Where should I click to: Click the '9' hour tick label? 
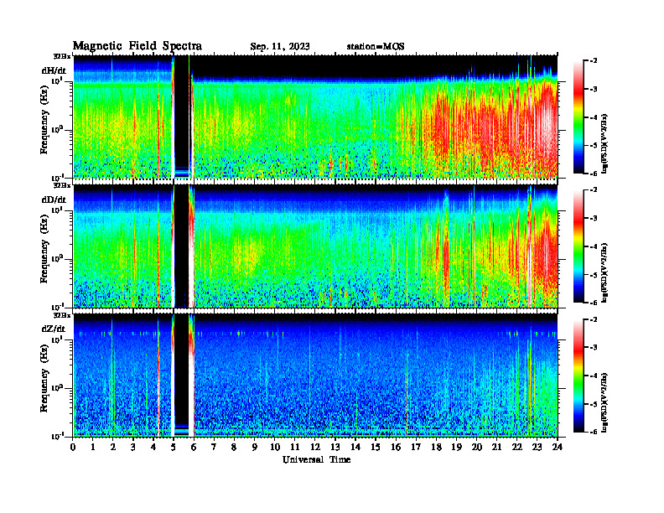pyautogui.click(x=254, y=448)
